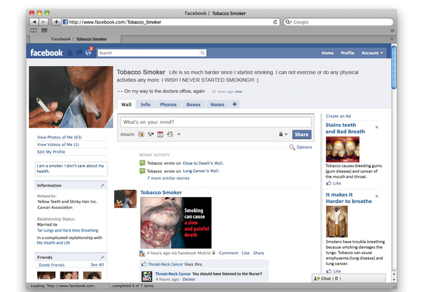The height and width of the screenshot is (292, 423).
Task: Edit the Friends section pencil icon
Action: [x=102, y=257]
